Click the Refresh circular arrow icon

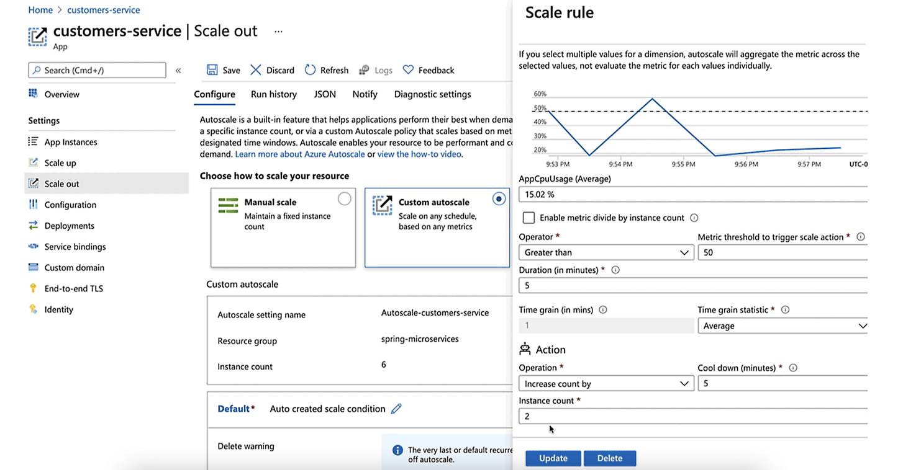click(310, 70)
